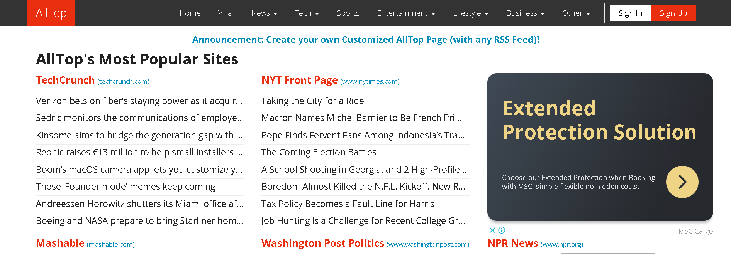Close the MSC Cargo ad

(x=492, y=230)
